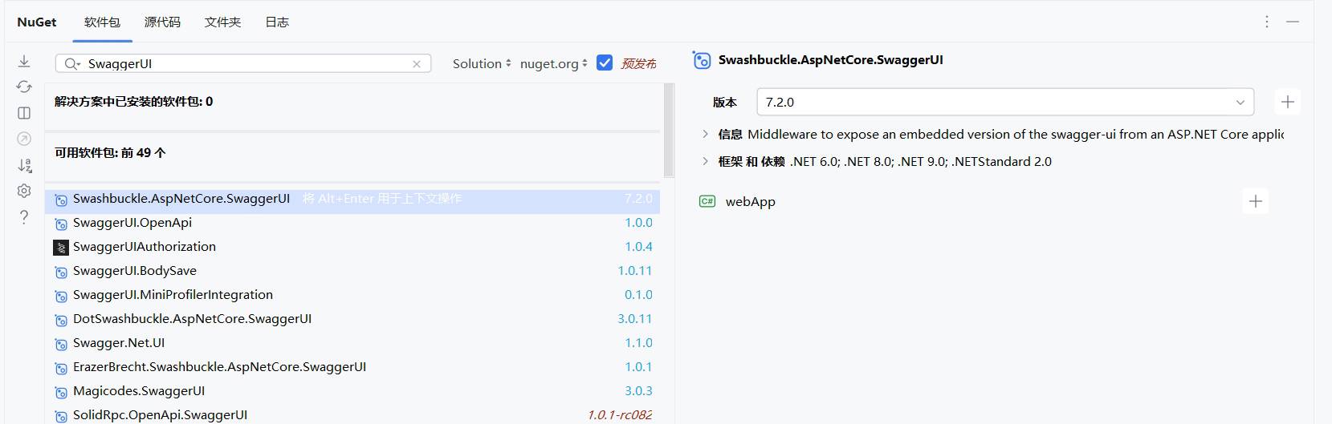The width and height of the screenshot is (1332, 424).
Task: Select SwaggerUI.OpenApi package row
Action: 352,223
